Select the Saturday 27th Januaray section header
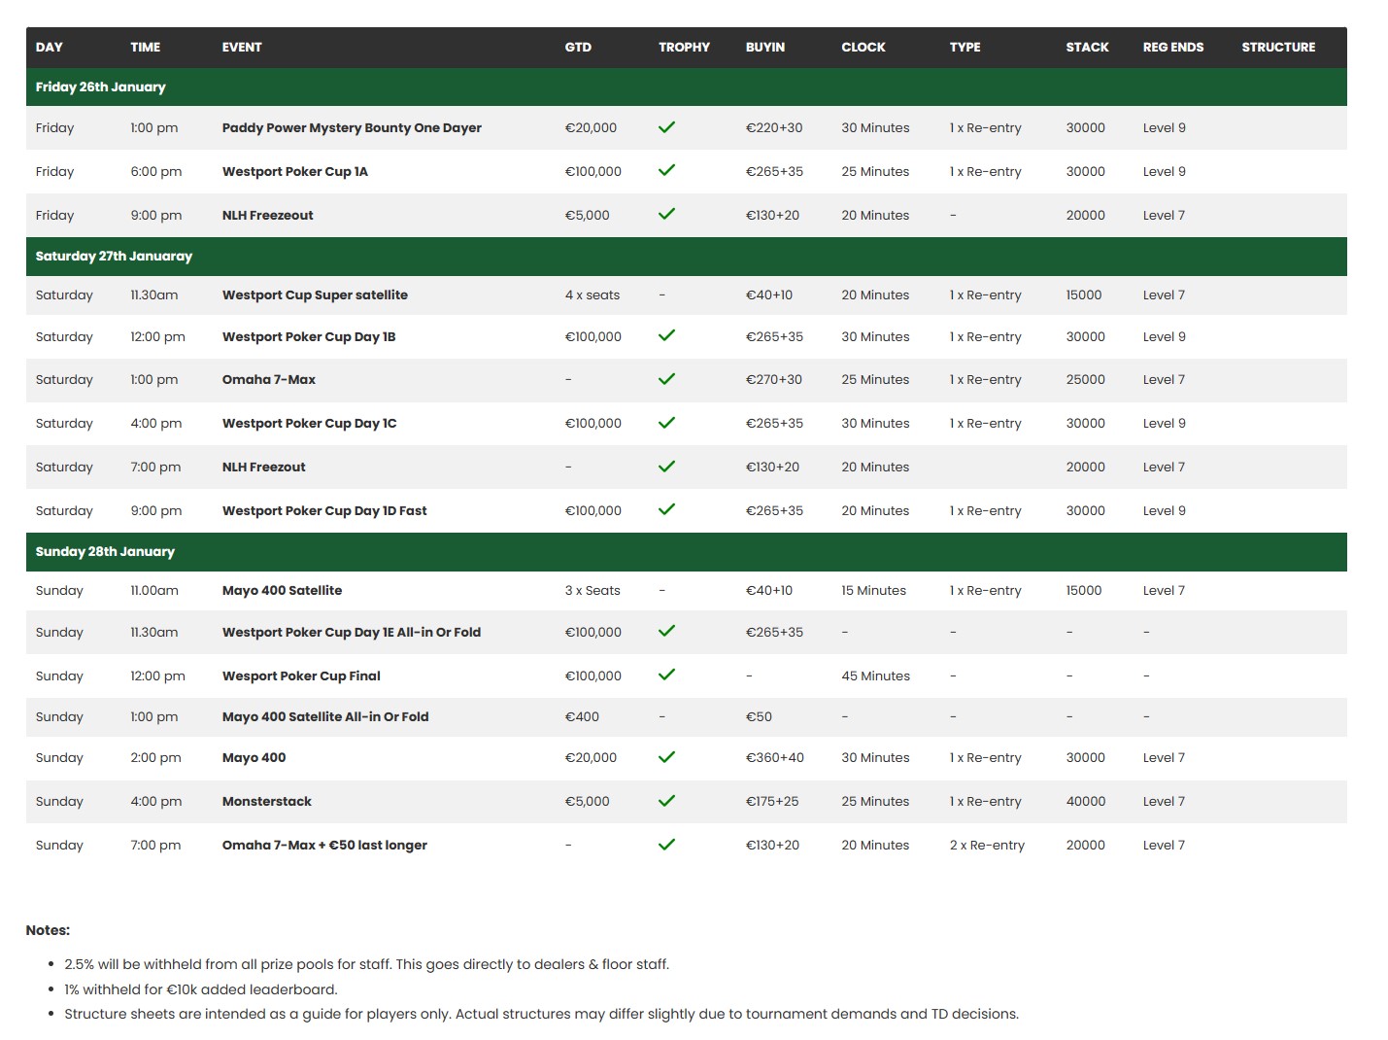The width and height of the screenshot is (1388, 1040). tap(686, 256)
